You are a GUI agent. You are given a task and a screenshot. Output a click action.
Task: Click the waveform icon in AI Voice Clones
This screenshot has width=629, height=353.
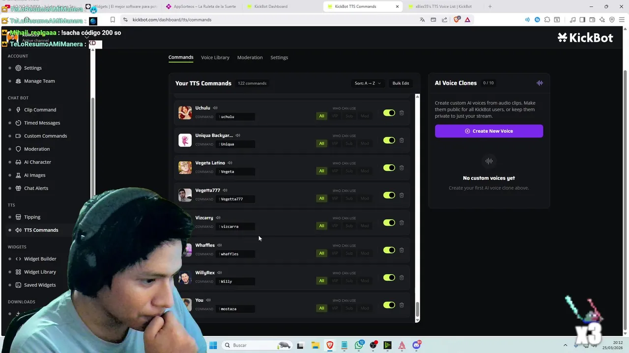[540, 83]
